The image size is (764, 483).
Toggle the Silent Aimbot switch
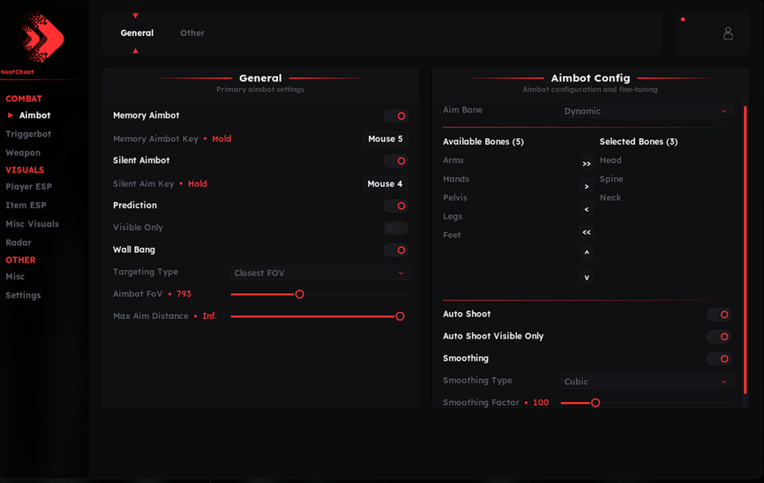click(x=396, y=161)
